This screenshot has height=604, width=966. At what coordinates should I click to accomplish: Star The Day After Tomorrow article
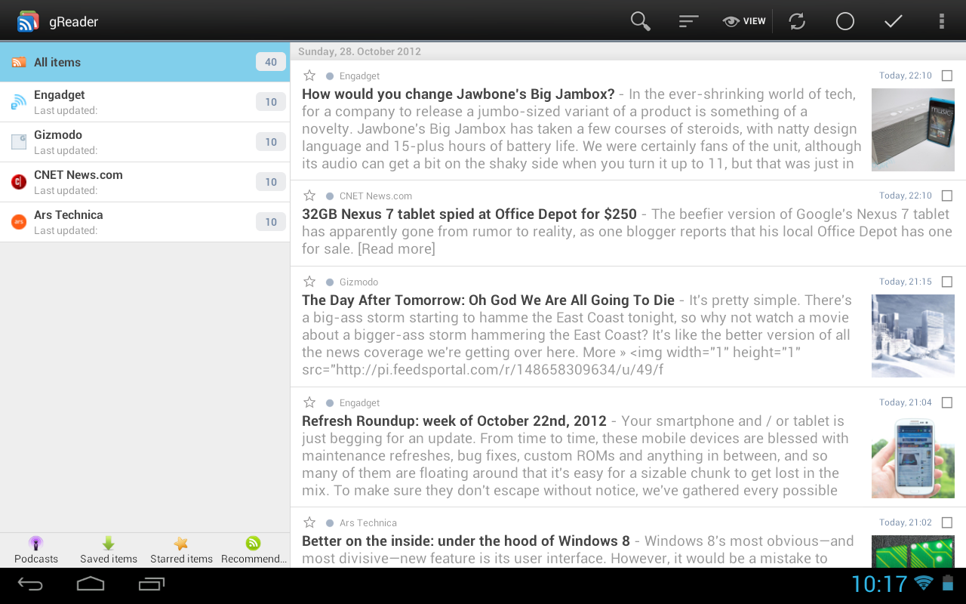tap(309, 282)
